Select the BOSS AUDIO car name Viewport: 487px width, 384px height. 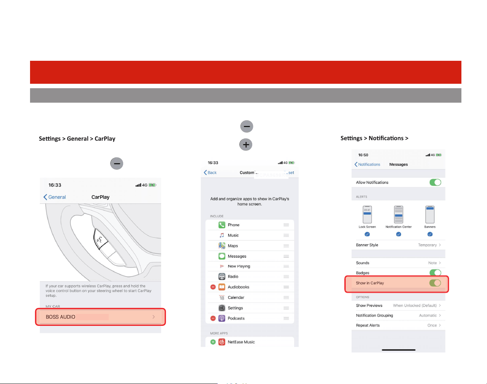[x=60, y=317]
